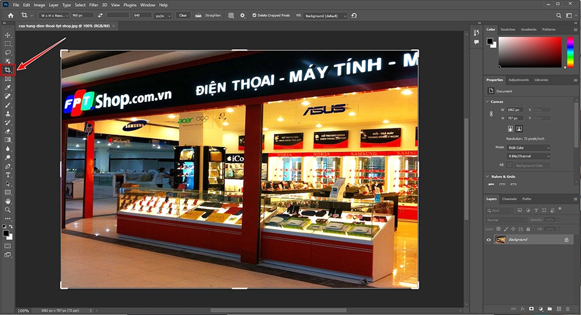
Task: Open the px/in units dropdown
Action: (x=163, y=16)
